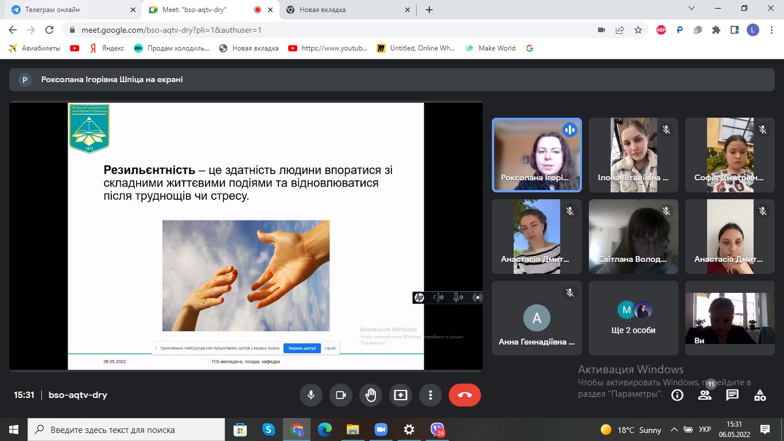Show hidden system tray icons
This screenshot has width=784, height=441.
[674, 430]
